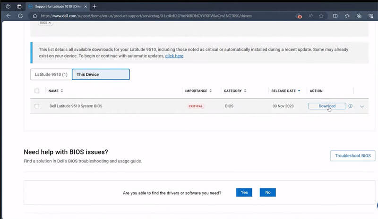
Task: Click the 'Need help with BIOS issues?' heading
Action: tap(66, 152)
